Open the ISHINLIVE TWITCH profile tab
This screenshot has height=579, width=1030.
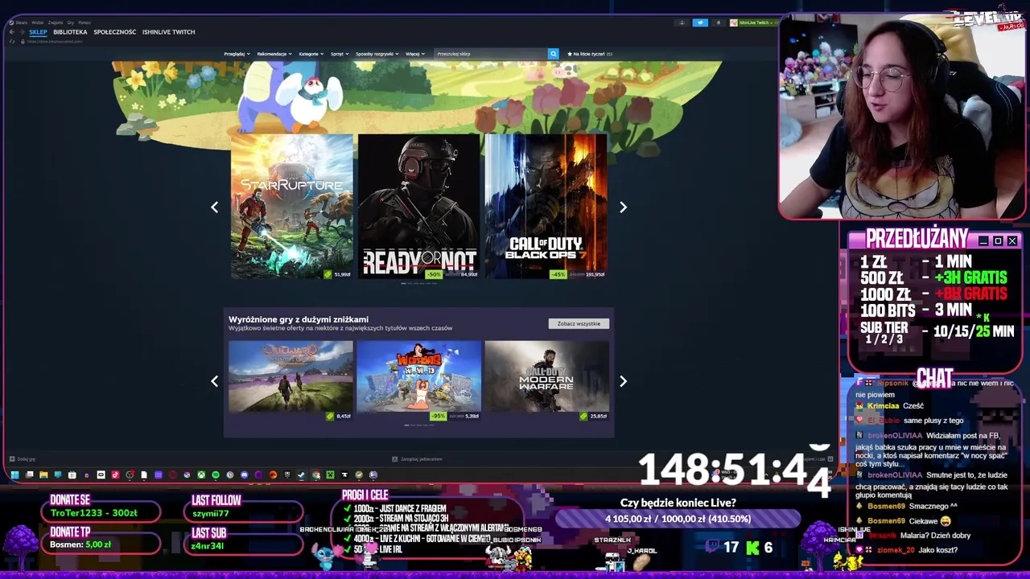pos(169,32)
